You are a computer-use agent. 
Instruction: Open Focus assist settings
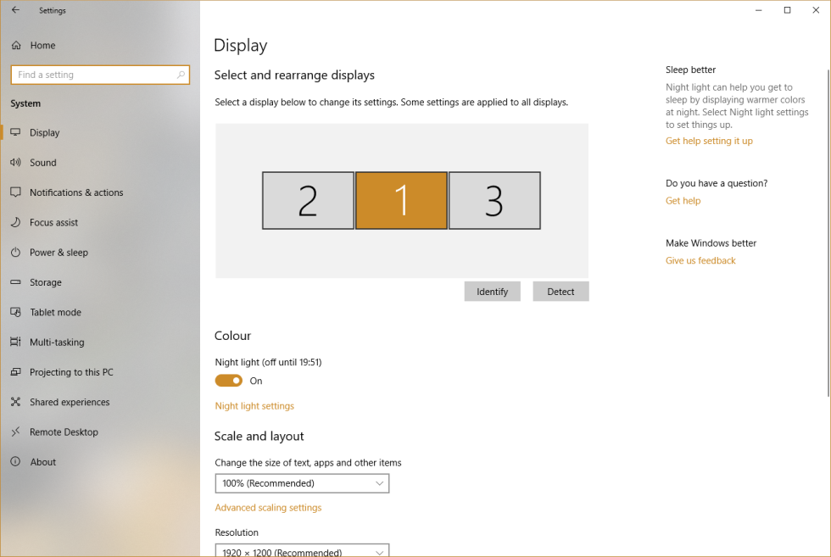point(59,222)
